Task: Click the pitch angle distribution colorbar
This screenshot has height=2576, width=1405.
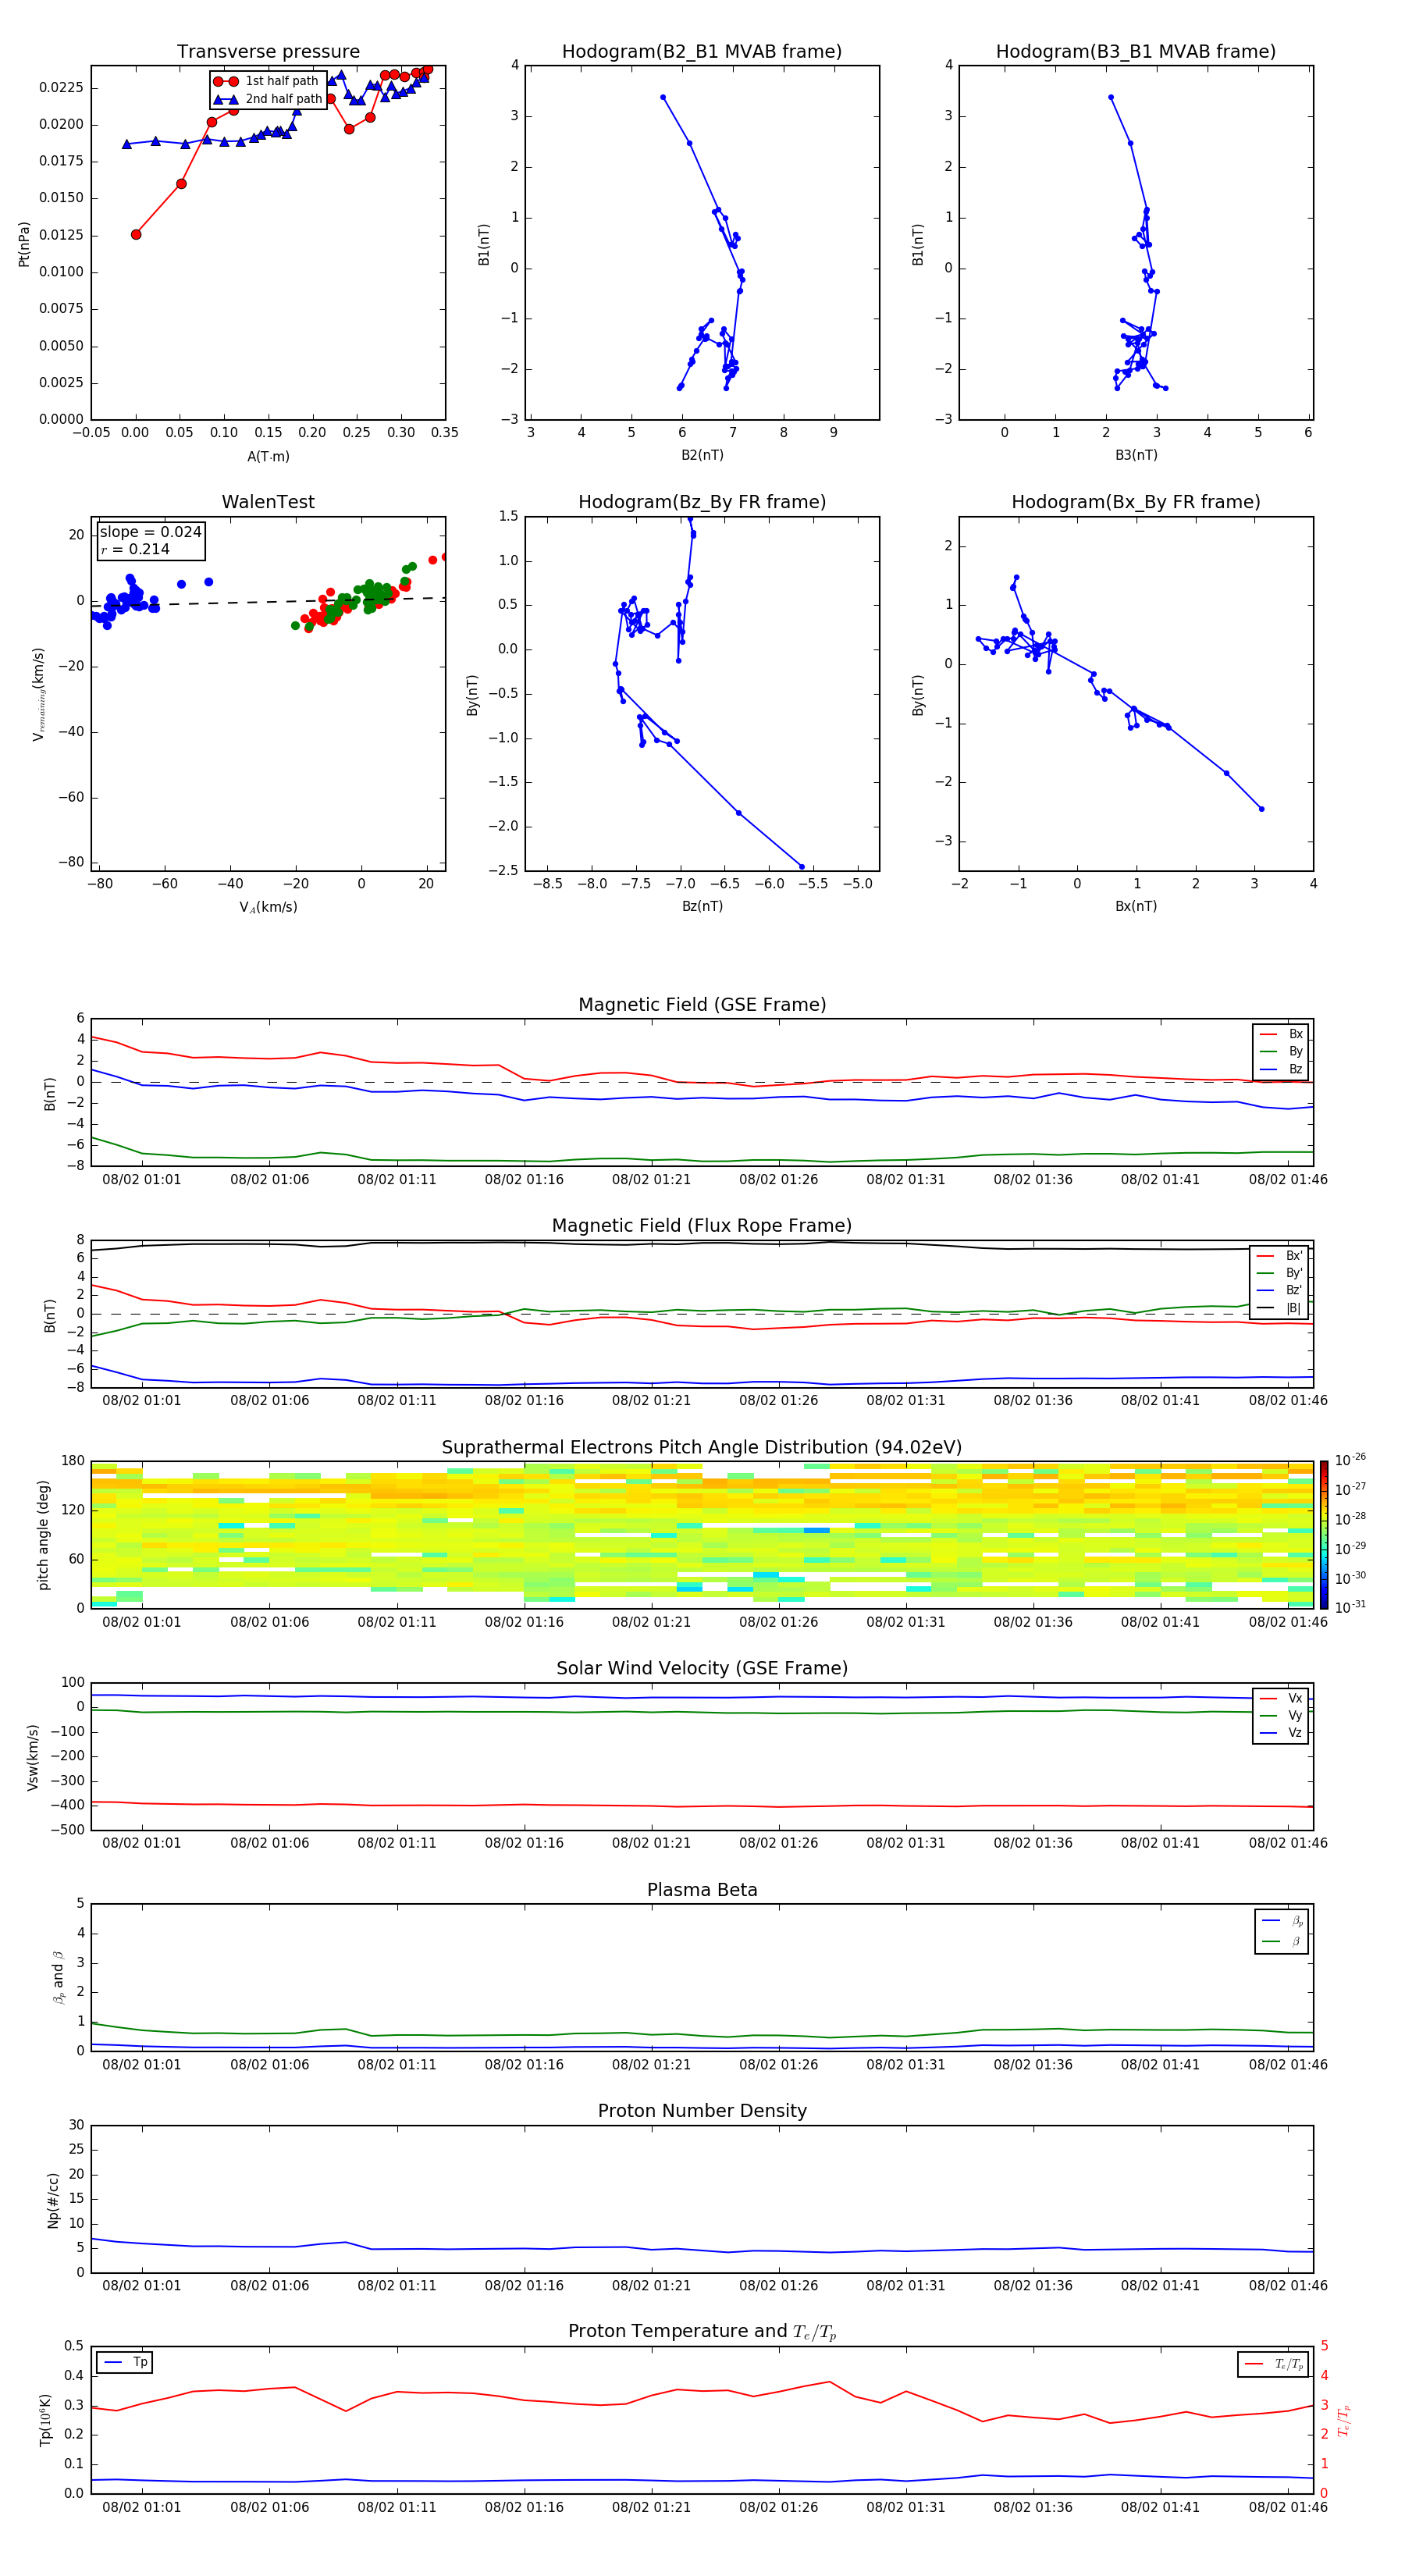Action: [1323, 1534]
